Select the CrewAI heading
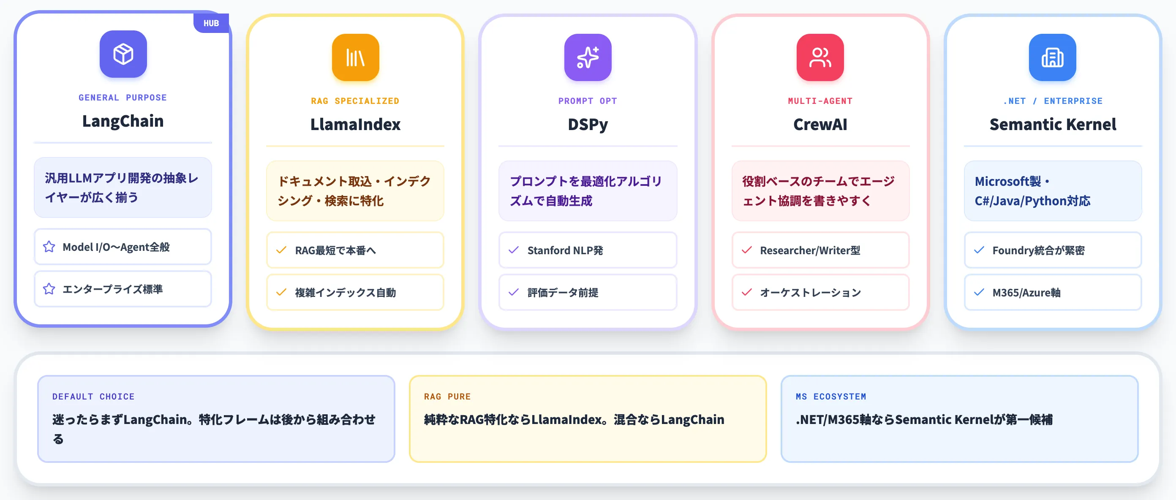 [x=820, y=124]
